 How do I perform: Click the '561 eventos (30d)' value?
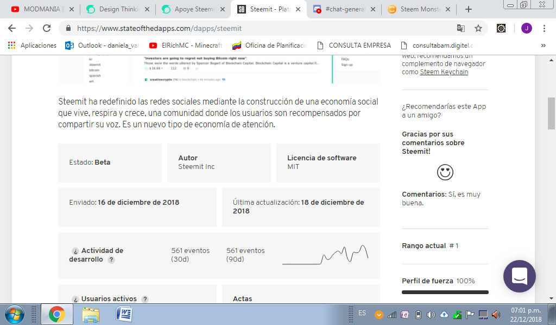pyautogui.click(x=190, y=255)
